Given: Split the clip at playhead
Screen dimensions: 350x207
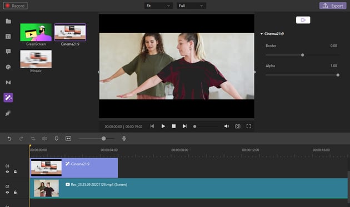Looking at the screenshot, I should pyautogui.click(x=44, y=139).
